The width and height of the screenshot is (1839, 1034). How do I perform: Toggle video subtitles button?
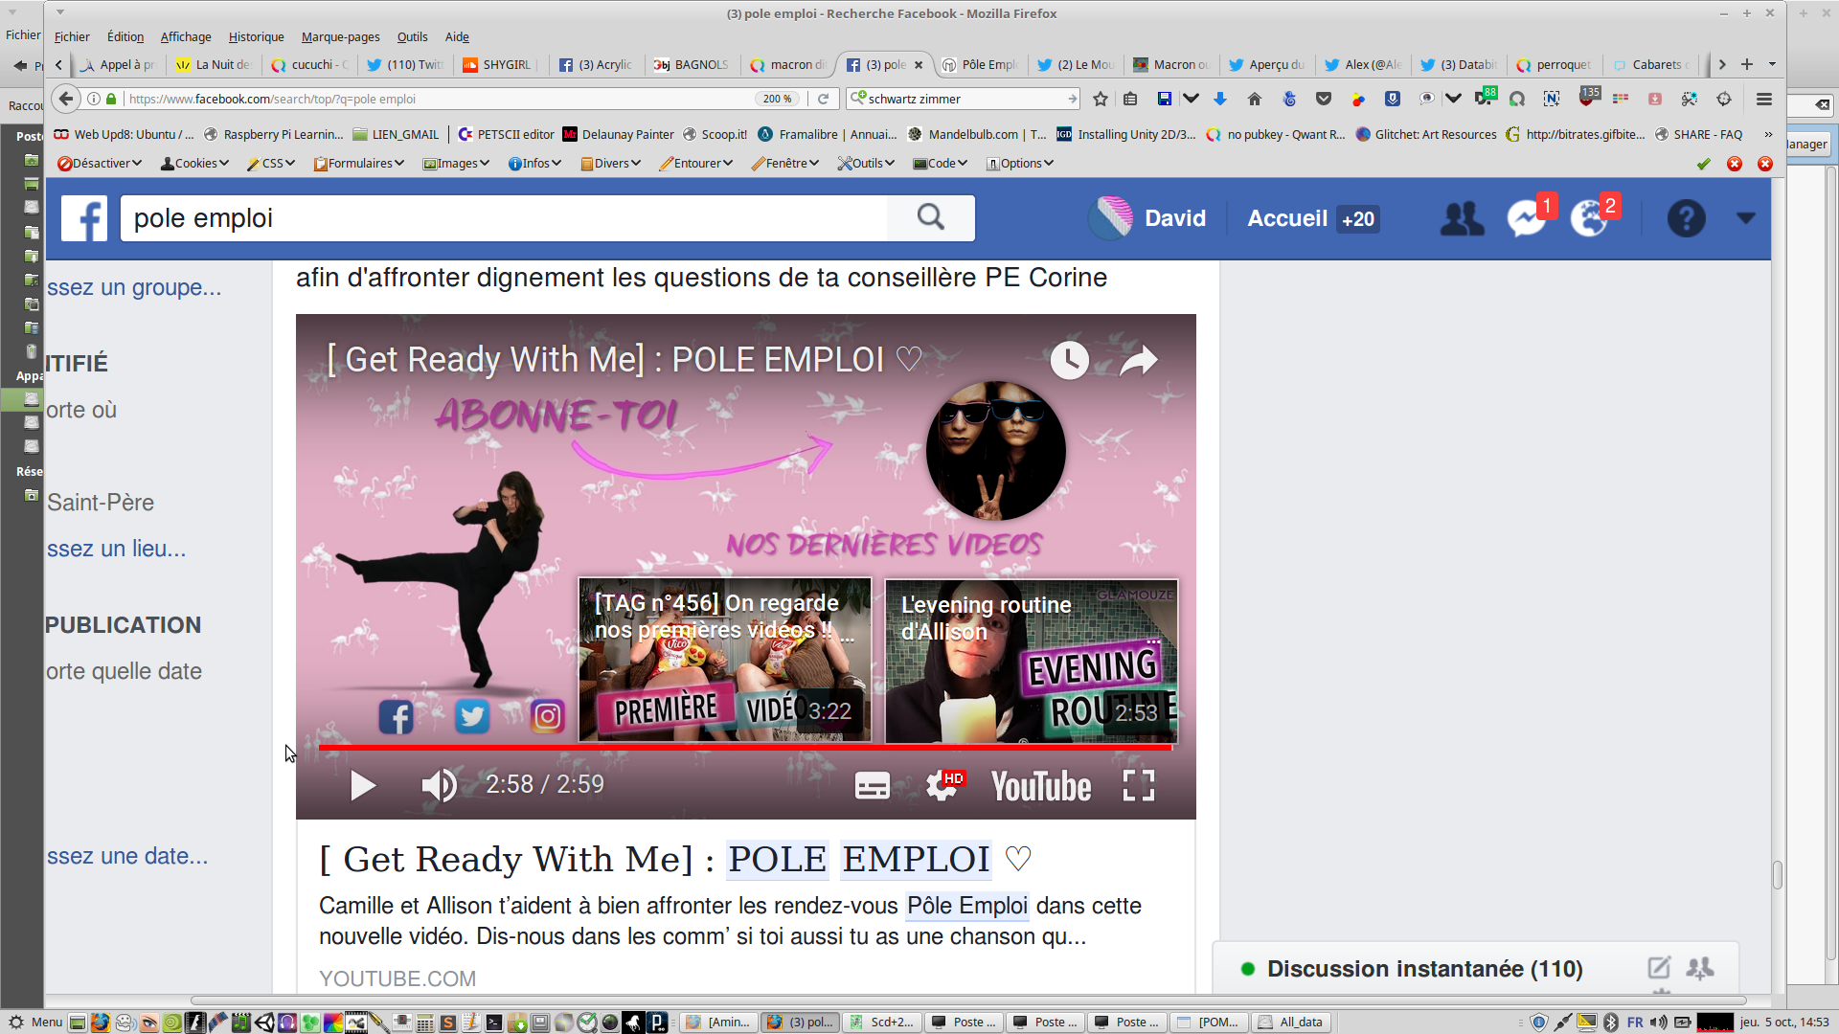click(x=872, y=785)
